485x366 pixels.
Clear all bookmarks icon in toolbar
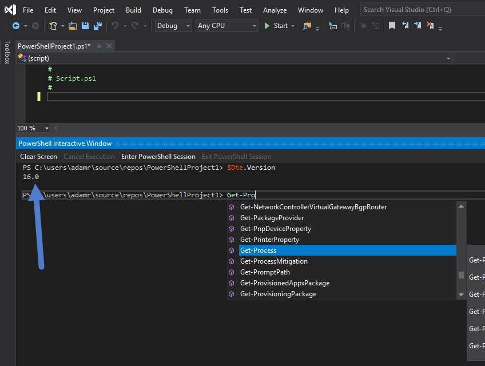click(x=430, y=26)
